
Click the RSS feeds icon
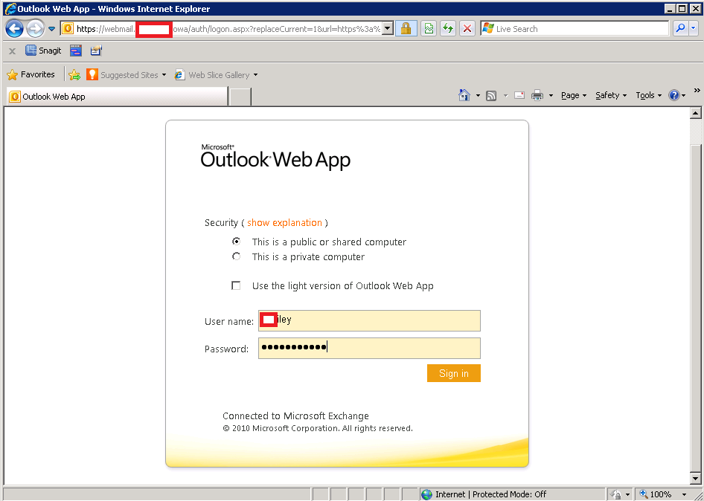(x=491, y=96)
